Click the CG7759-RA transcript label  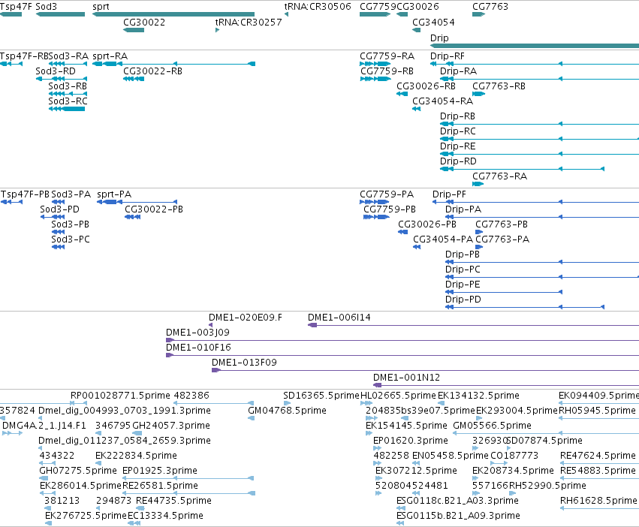(387, 56)
